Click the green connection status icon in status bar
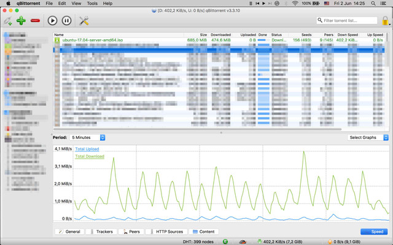This screenshot has height=245, width=393. coord(225,241)
